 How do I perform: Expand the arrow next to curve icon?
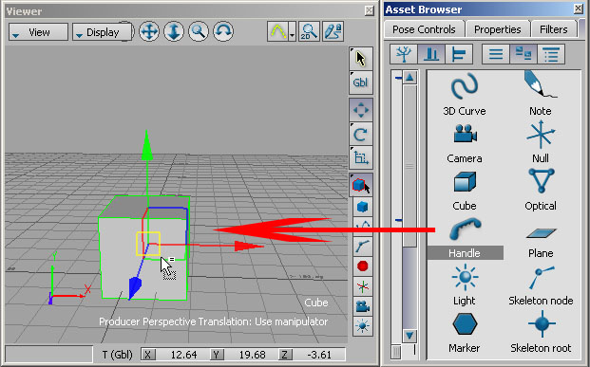[x=293, y=31]
